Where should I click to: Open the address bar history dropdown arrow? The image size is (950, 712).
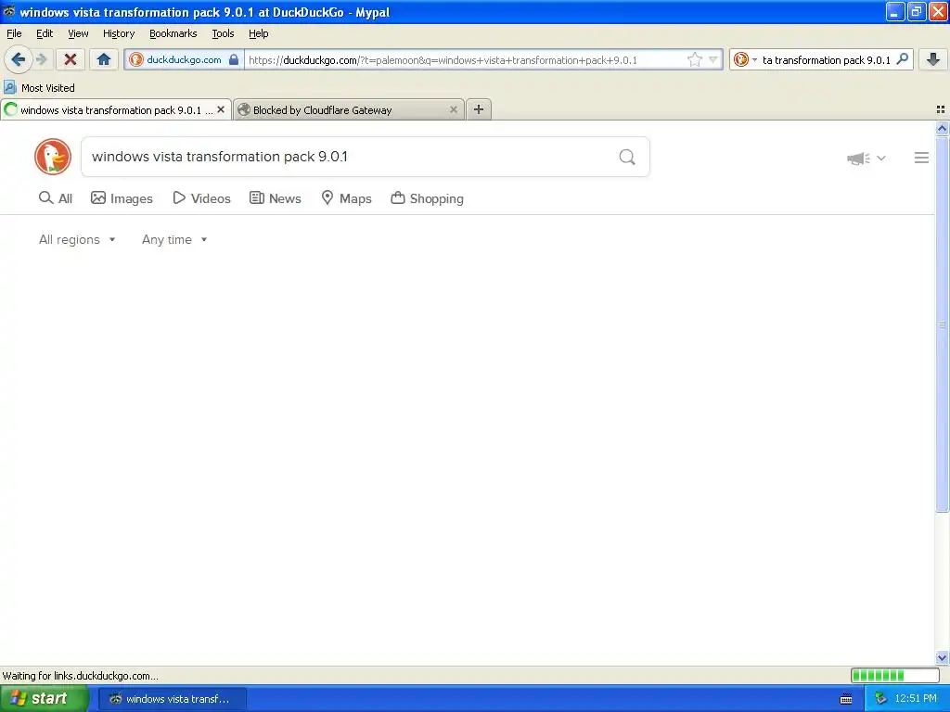[x=713, y=59]
